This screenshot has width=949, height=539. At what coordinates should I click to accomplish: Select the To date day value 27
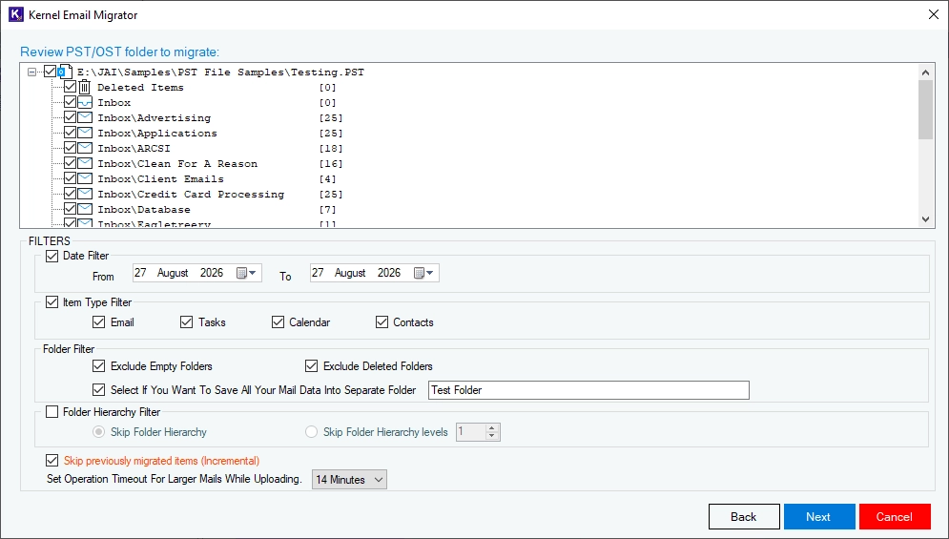coord(318,273)
